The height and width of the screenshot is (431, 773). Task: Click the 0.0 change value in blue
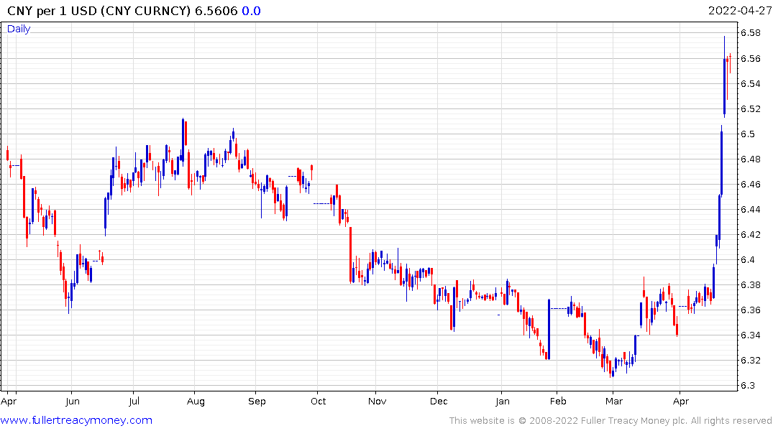pos(251,11)
